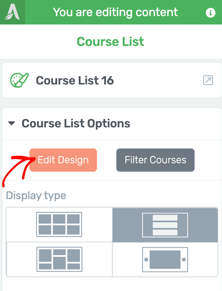The height and width of the screenshot is (291, 222).
Task: Click the Filter Courses button
Action: click(155, 160)
